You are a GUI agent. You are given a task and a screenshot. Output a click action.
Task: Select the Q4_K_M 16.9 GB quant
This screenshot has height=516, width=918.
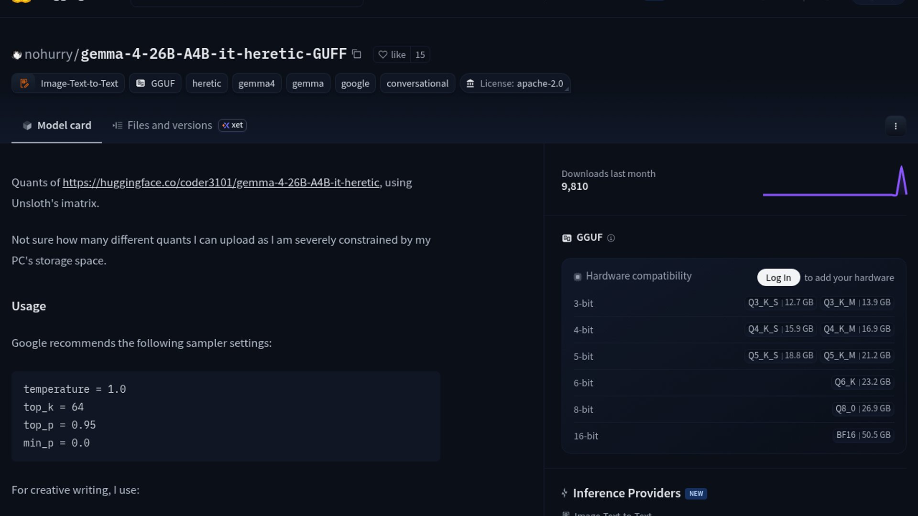(x=857, y=329)
